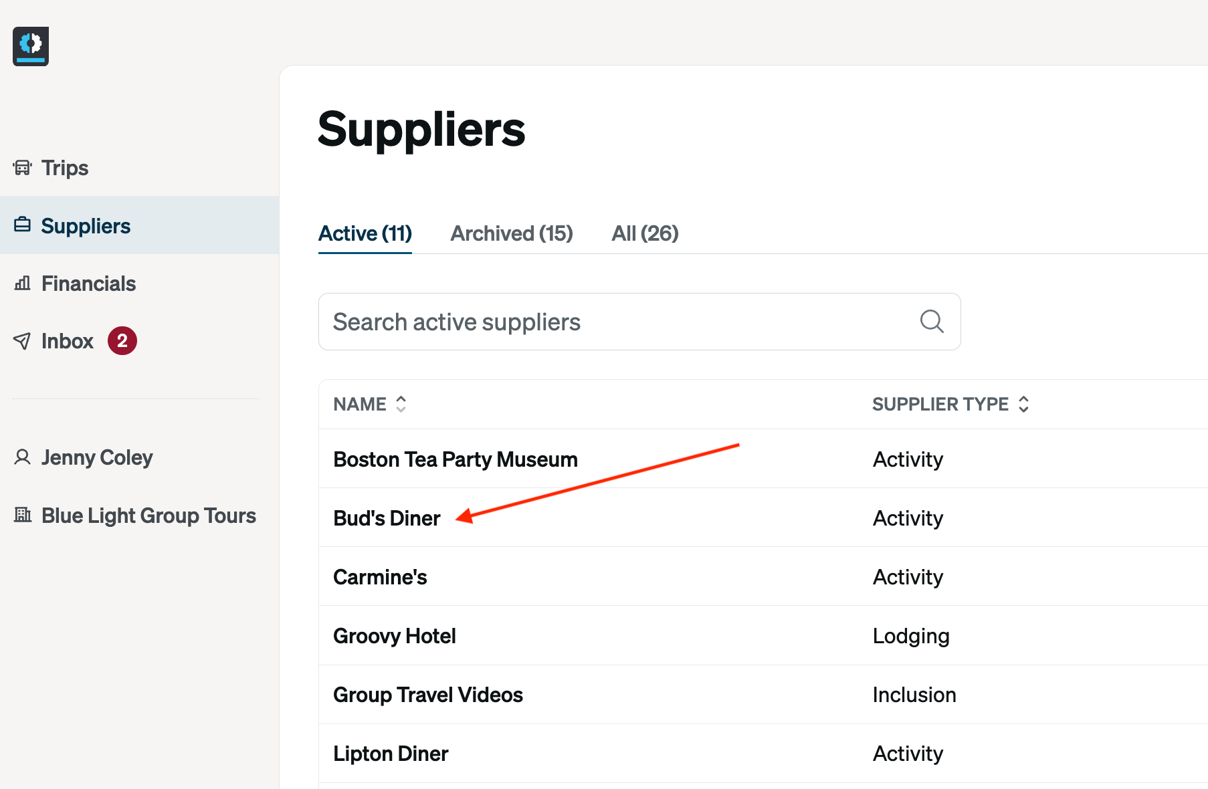1208x789 pixels.
Task: Open the Boston Tea Party Museum supplier
Action: [456, 459]
